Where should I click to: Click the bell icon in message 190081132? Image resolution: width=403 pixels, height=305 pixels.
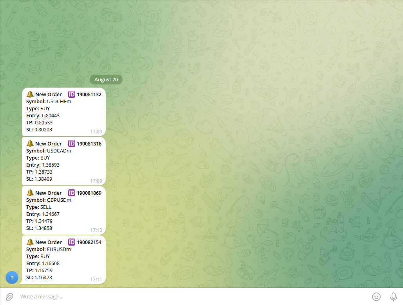(30, 94)
